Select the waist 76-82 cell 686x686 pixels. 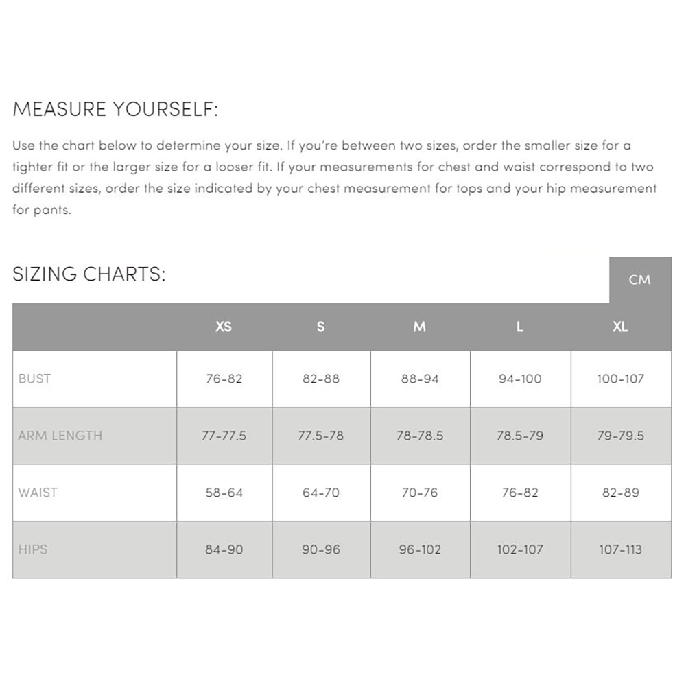520,493
